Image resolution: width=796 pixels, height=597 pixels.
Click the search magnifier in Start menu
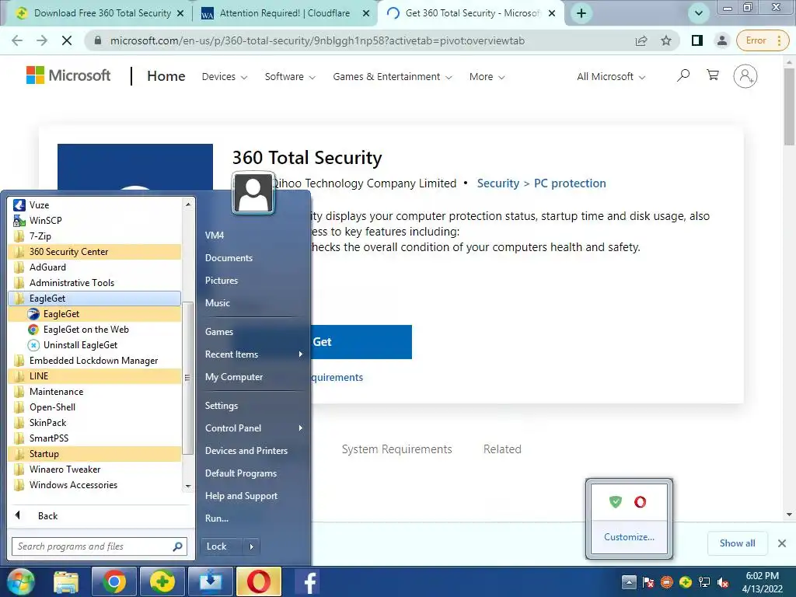pos(177,546)
